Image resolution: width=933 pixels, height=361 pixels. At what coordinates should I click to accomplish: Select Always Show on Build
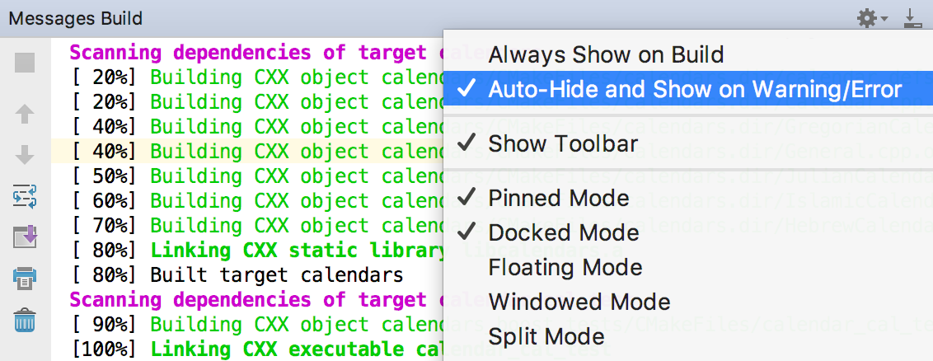(x=606, y=55)
